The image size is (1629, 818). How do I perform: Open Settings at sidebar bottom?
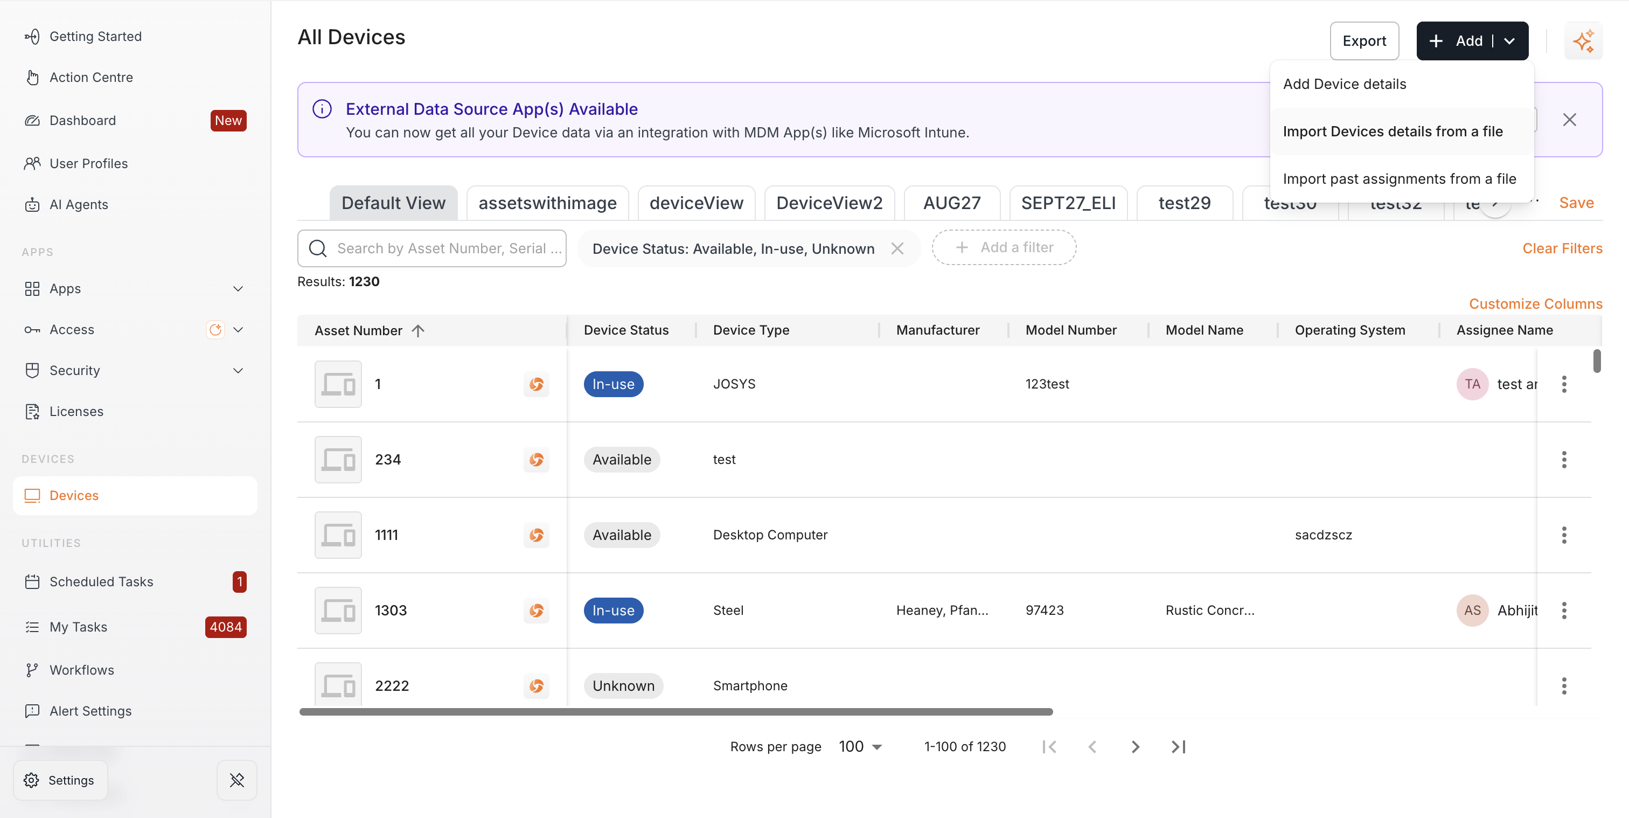[60, 780]
